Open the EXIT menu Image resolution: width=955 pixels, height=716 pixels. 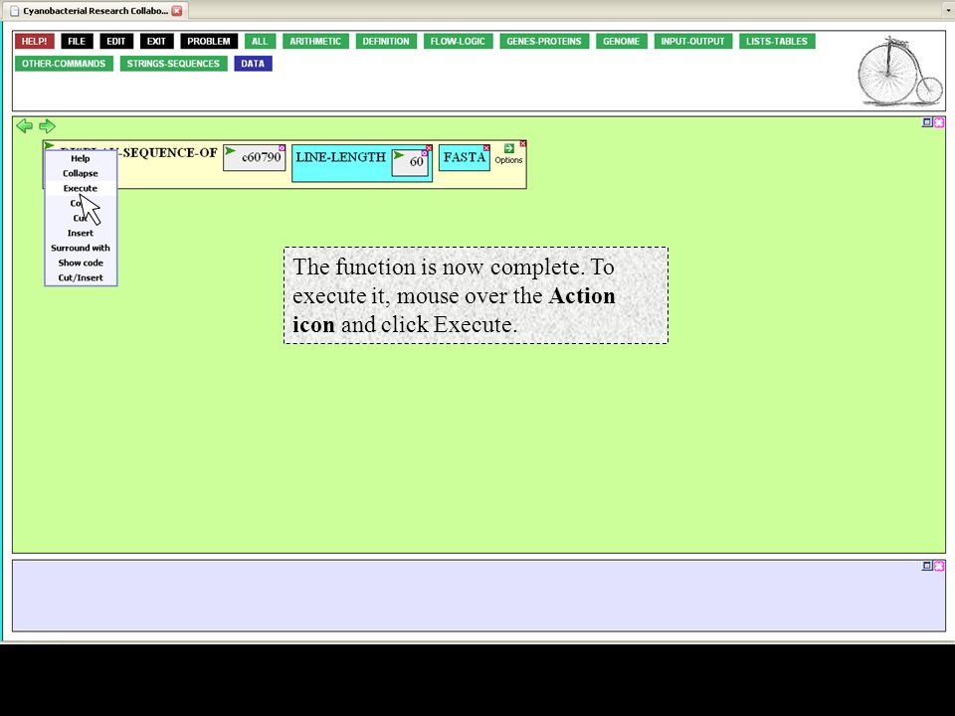click(x=156, y=42)
